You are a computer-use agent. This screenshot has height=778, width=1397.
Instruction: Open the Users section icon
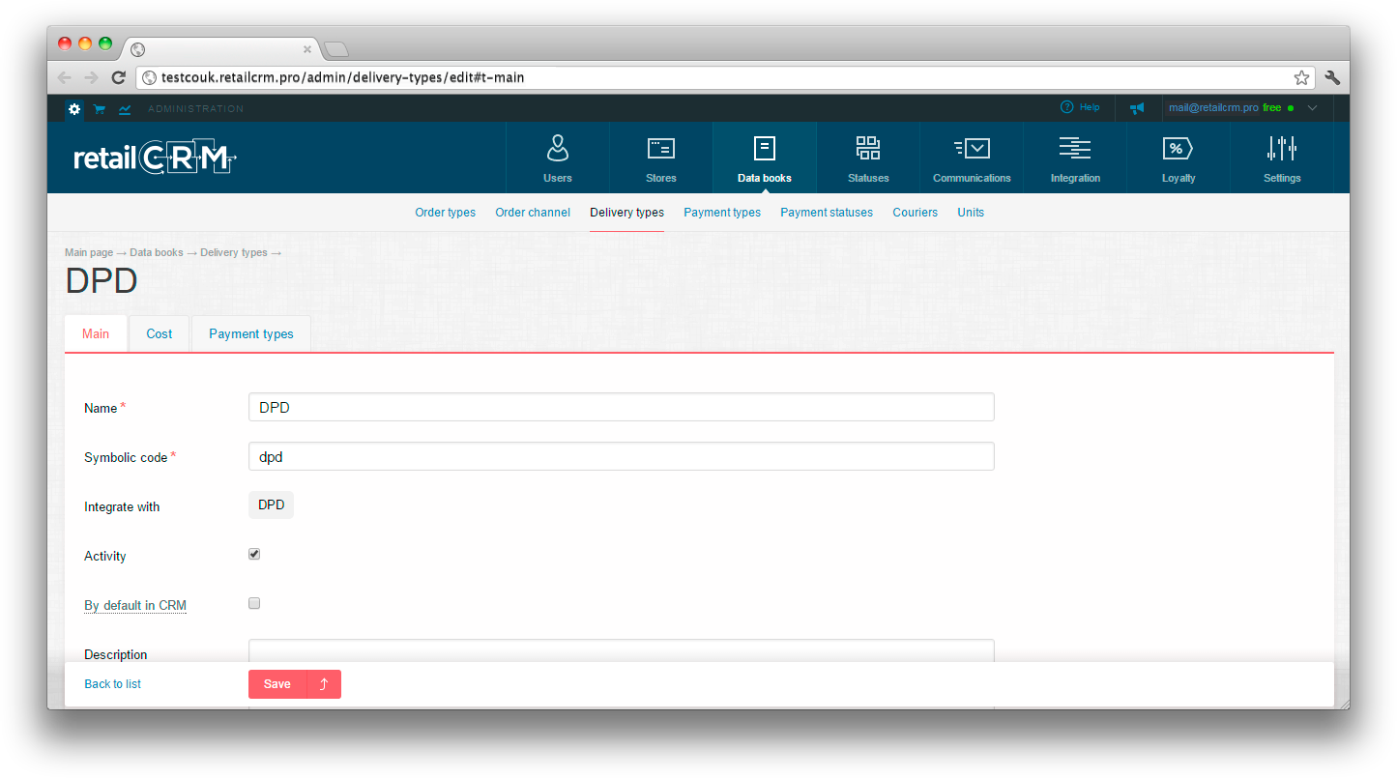[x=557, y=149]
